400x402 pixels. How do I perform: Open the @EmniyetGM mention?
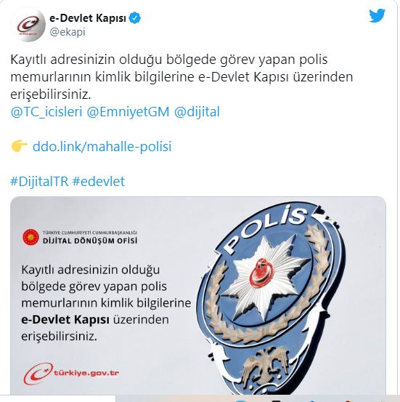click(128, 112)
